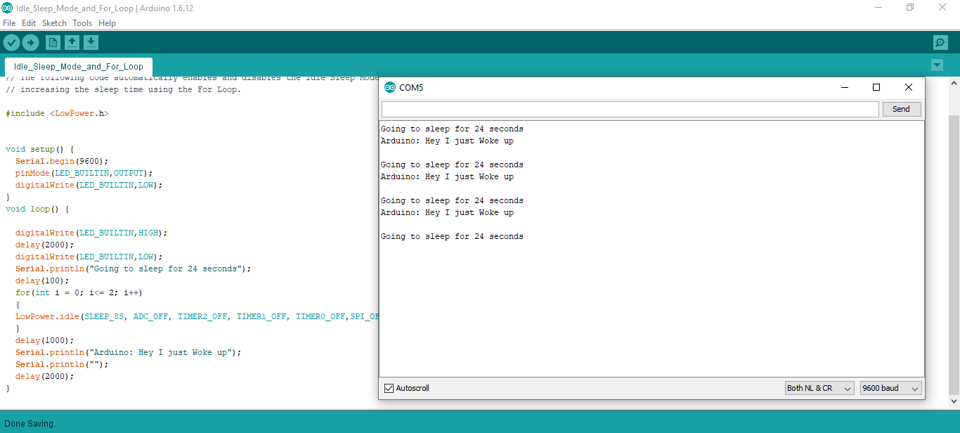Upload the sketch with the arrow icon
Screen dimensions: 960x433
click(x=30, y=43)
